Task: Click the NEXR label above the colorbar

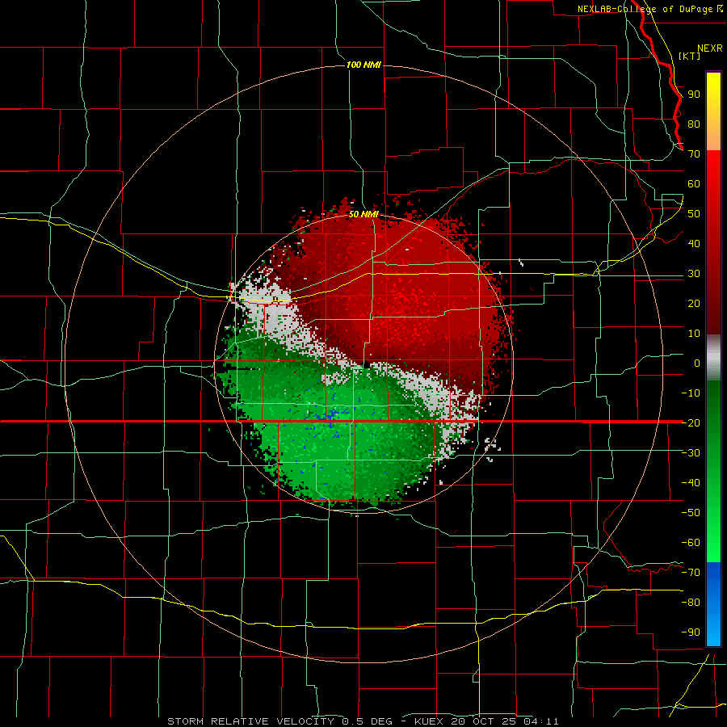Action: [710, 48]
